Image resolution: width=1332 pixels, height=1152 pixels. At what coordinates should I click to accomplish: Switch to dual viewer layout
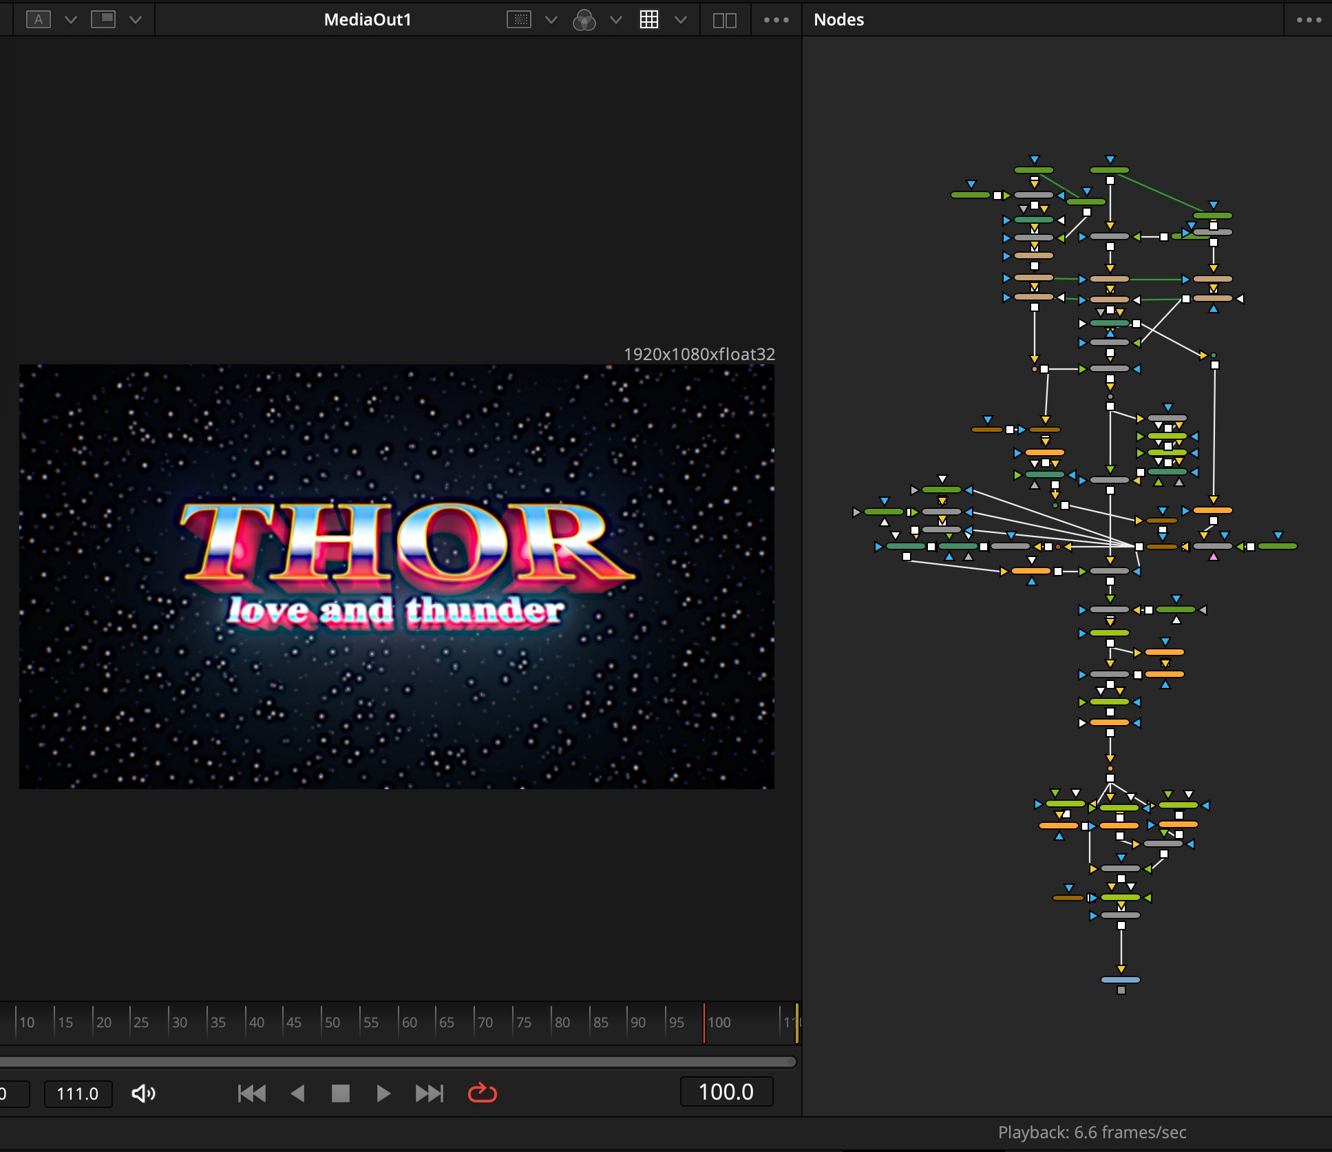[724, 20]
